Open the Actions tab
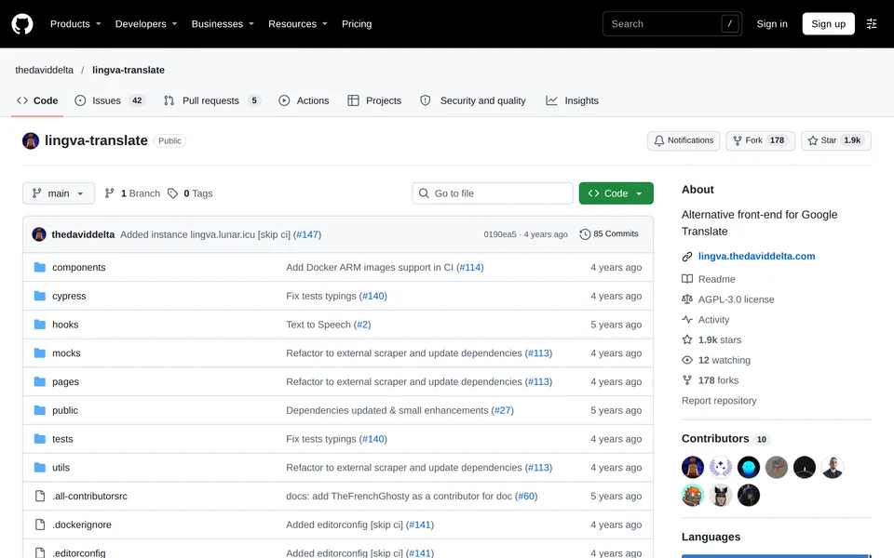The height and width of the screenshot is (558, 894). pos(304,100)
